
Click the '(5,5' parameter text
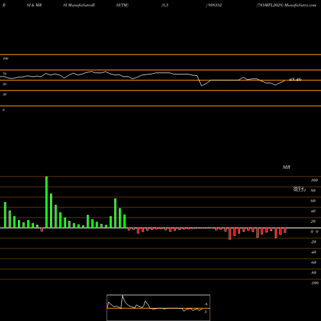click(165, 5)
